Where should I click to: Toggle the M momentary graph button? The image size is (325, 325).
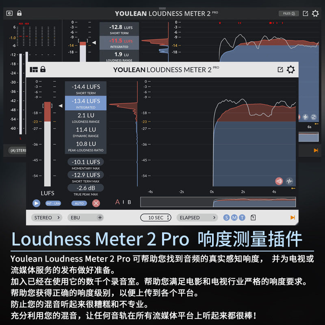pos(234,218)
